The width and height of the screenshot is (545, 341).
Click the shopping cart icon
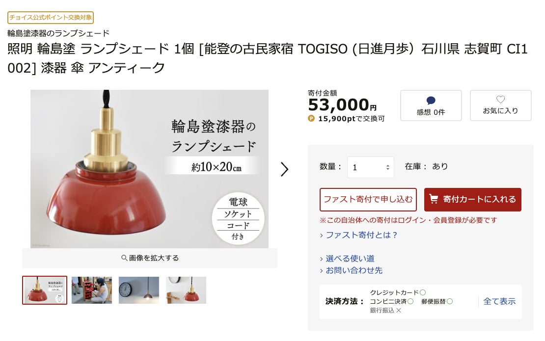point(434,199)
